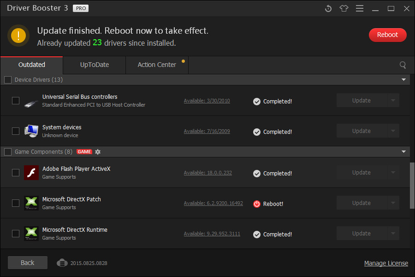Collapse the Device Drivers section
The image size is (415, 277).
[x=403, y=79]
